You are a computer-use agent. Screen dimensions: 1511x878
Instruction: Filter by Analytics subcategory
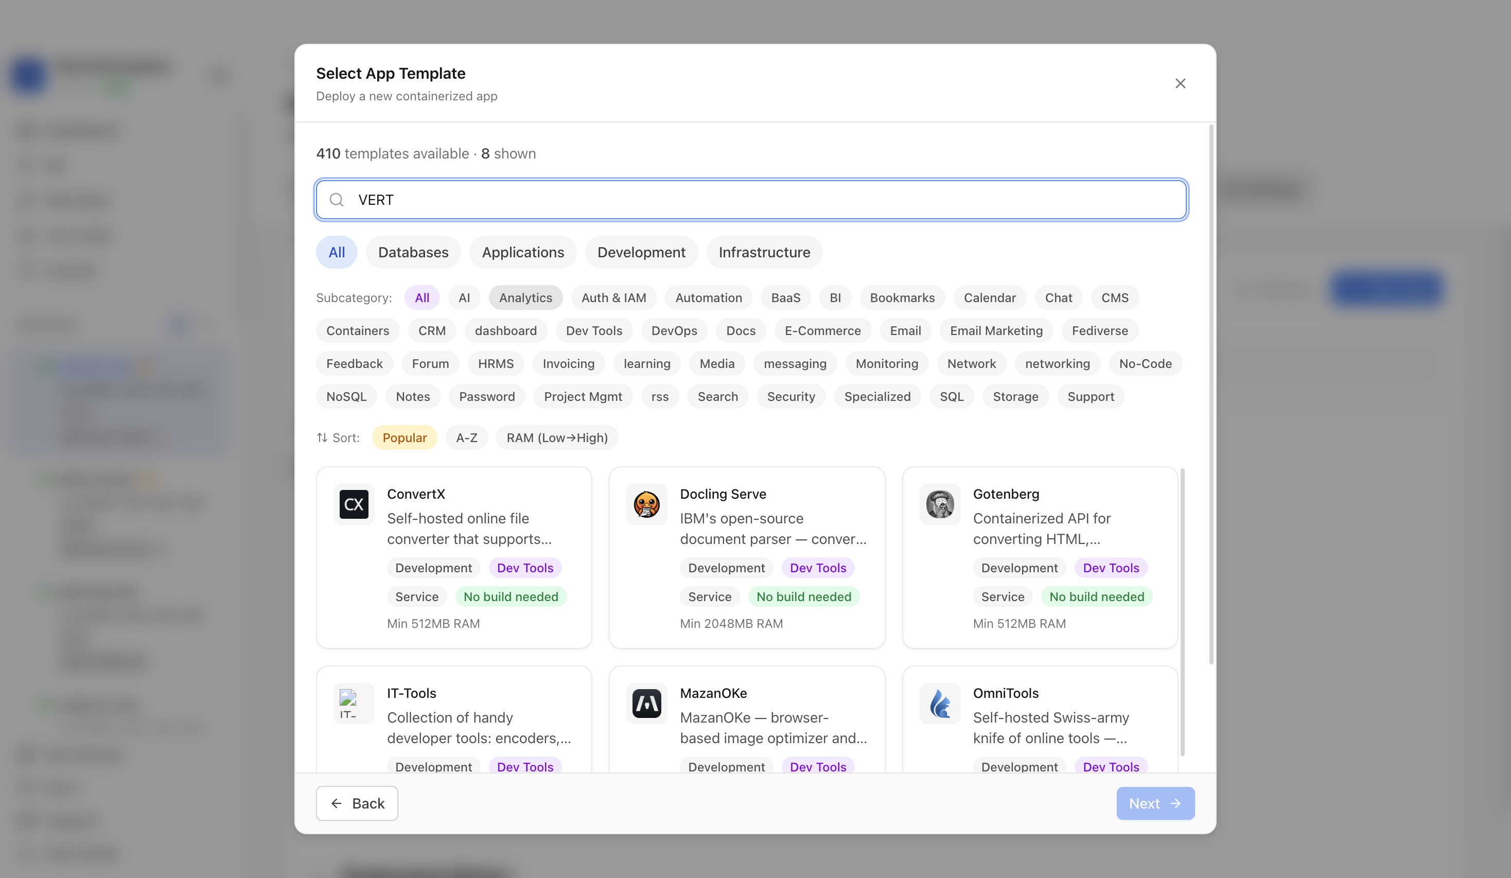coord(525,297)
